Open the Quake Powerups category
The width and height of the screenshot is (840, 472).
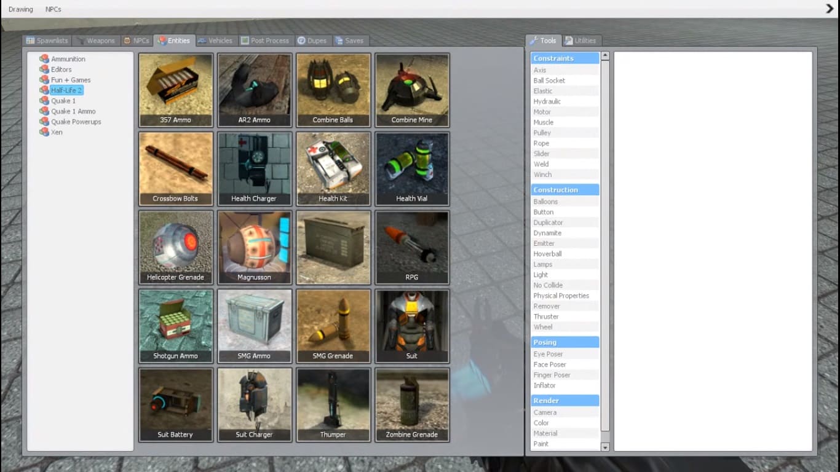[x=71, y=122]
